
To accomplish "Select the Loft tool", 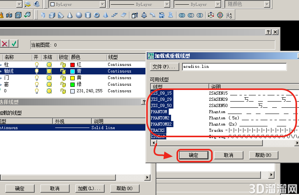I will pos(171,15).
